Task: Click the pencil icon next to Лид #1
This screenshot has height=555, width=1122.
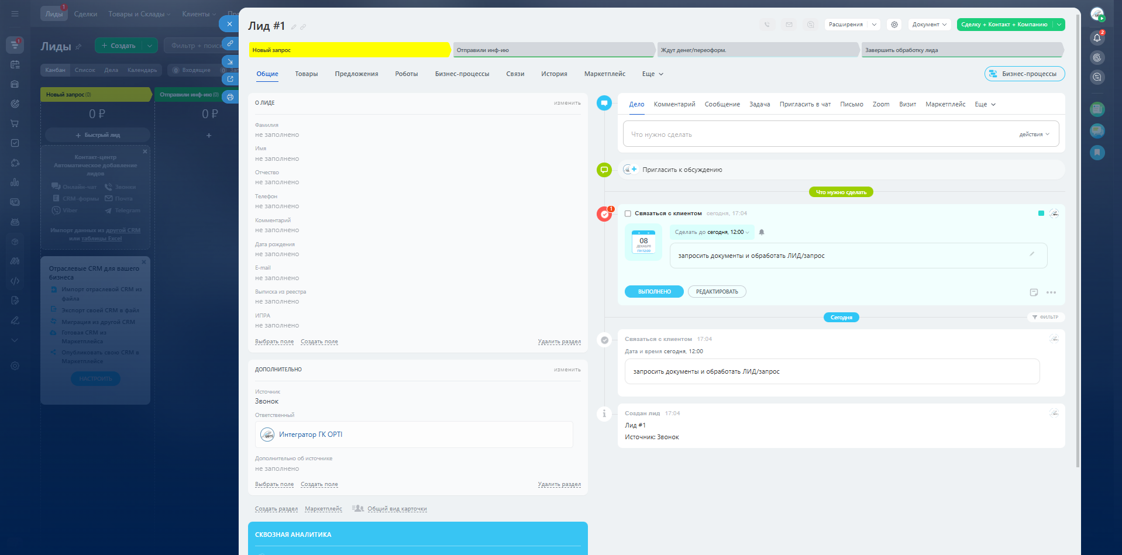Action: pos(294,27)
